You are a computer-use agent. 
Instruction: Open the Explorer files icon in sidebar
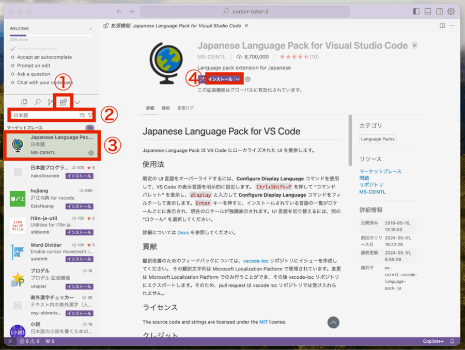pos(24,102)
